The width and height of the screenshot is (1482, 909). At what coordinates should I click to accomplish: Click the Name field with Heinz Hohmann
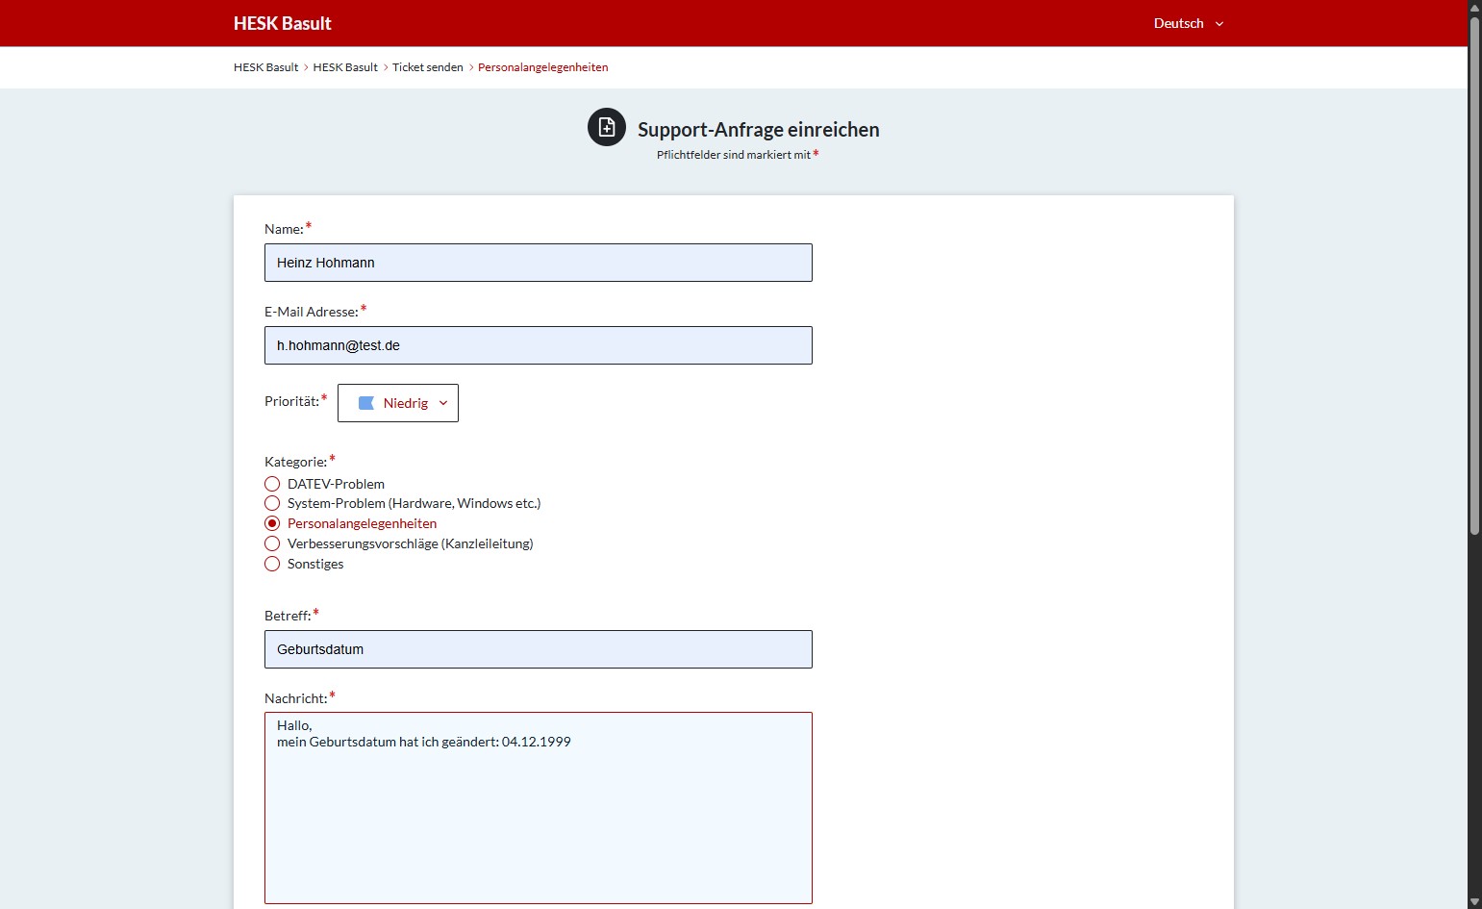click(x=539, y=263)
